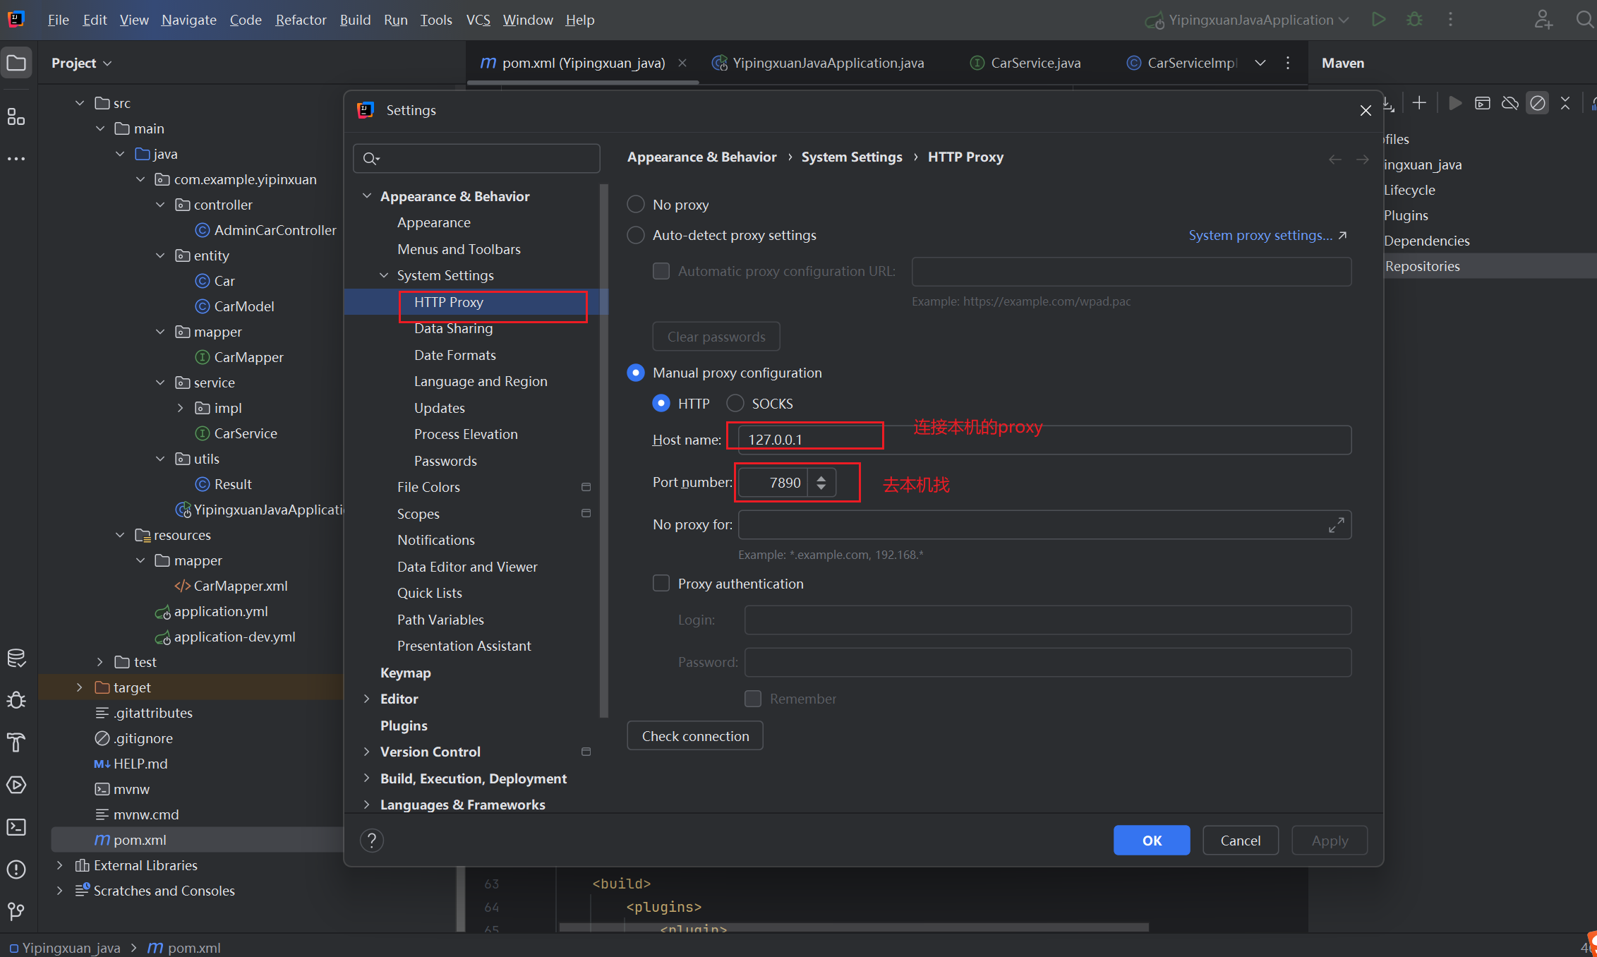Choose the SOCKS proxy type
1597x957 pixels.
point(735,404)
